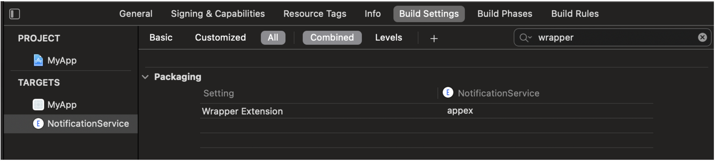
Task: Open the search options dropdown arrow
Action: click(530, 37)
